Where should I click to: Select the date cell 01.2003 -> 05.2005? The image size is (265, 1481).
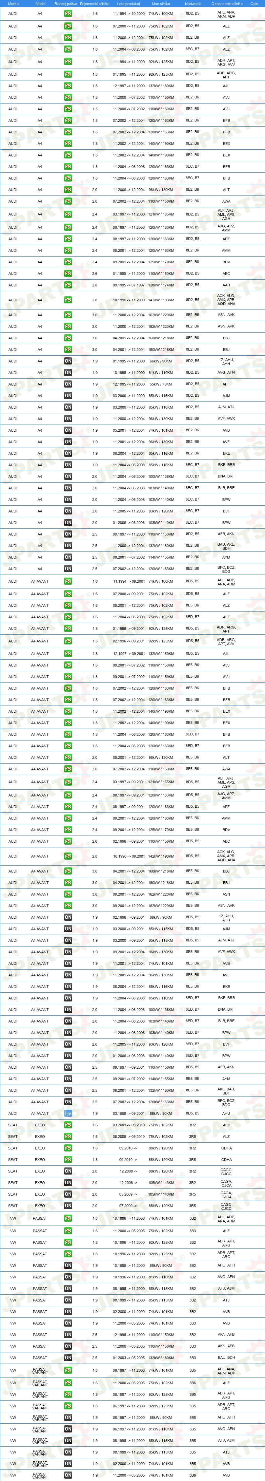(128, 1357)
